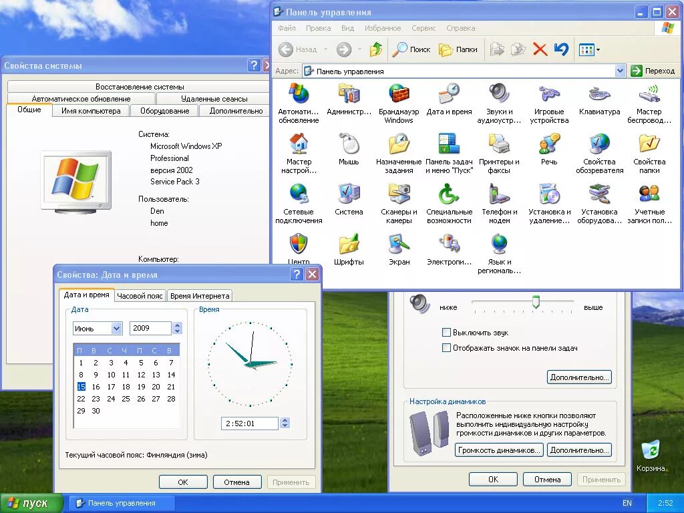Open Администрирование icon in Control Panel
Image resolution: width=684 pixels, height=513 pixels.
click(x=349, y=99)
